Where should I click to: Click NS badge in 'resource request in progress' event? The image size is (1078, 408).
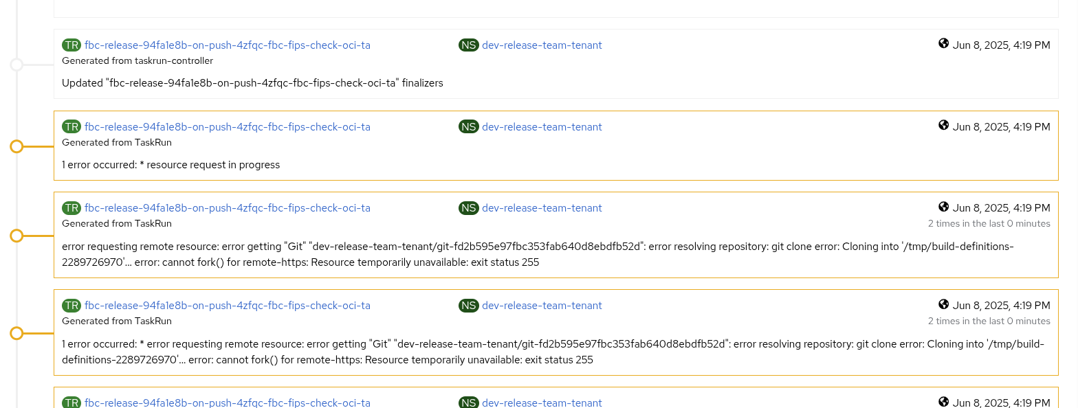coord(469,127)
